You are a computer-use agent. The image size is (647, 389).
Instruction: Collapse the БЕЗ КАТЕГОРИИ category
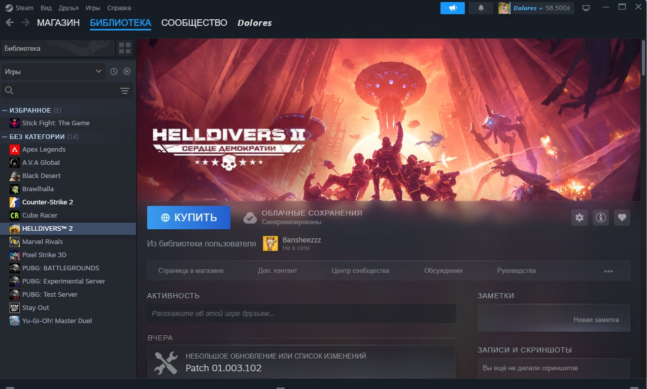5,137
